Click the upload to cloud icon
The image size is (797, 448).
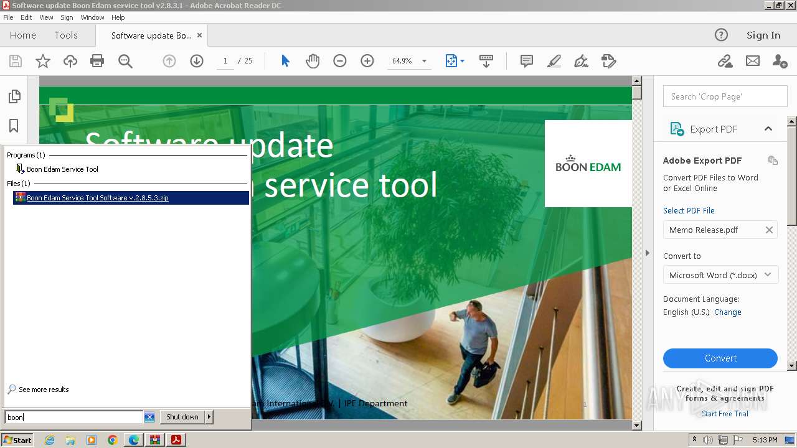[70, 61]
